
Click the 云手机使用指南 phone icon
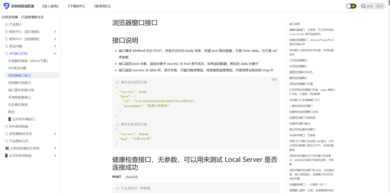(x=6, y=156)
